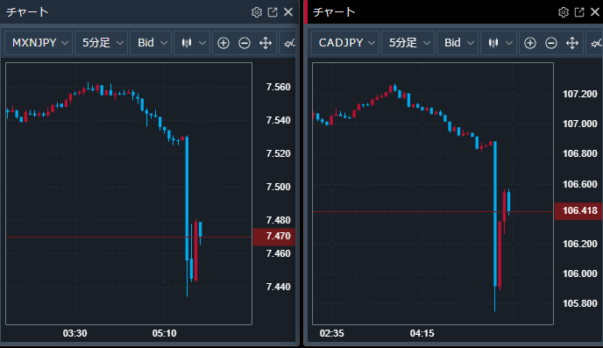Zoom in on the CADJPY chart
The image size is (603, 348).
coord(530,43)
